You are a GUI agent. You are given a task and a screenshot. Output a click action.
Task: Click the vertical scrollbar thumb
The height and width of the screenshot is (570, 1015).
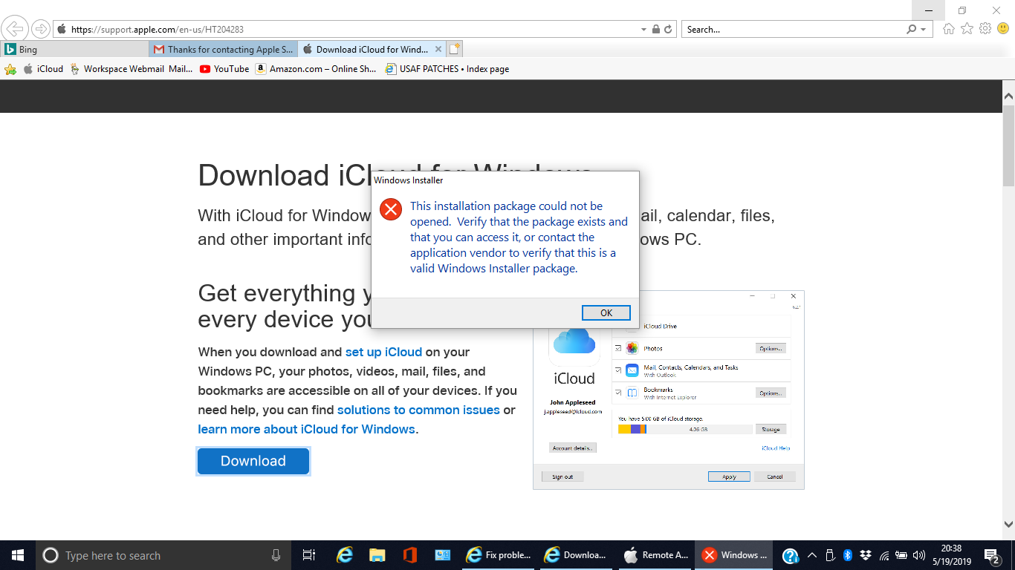(x=1008, y=145)
